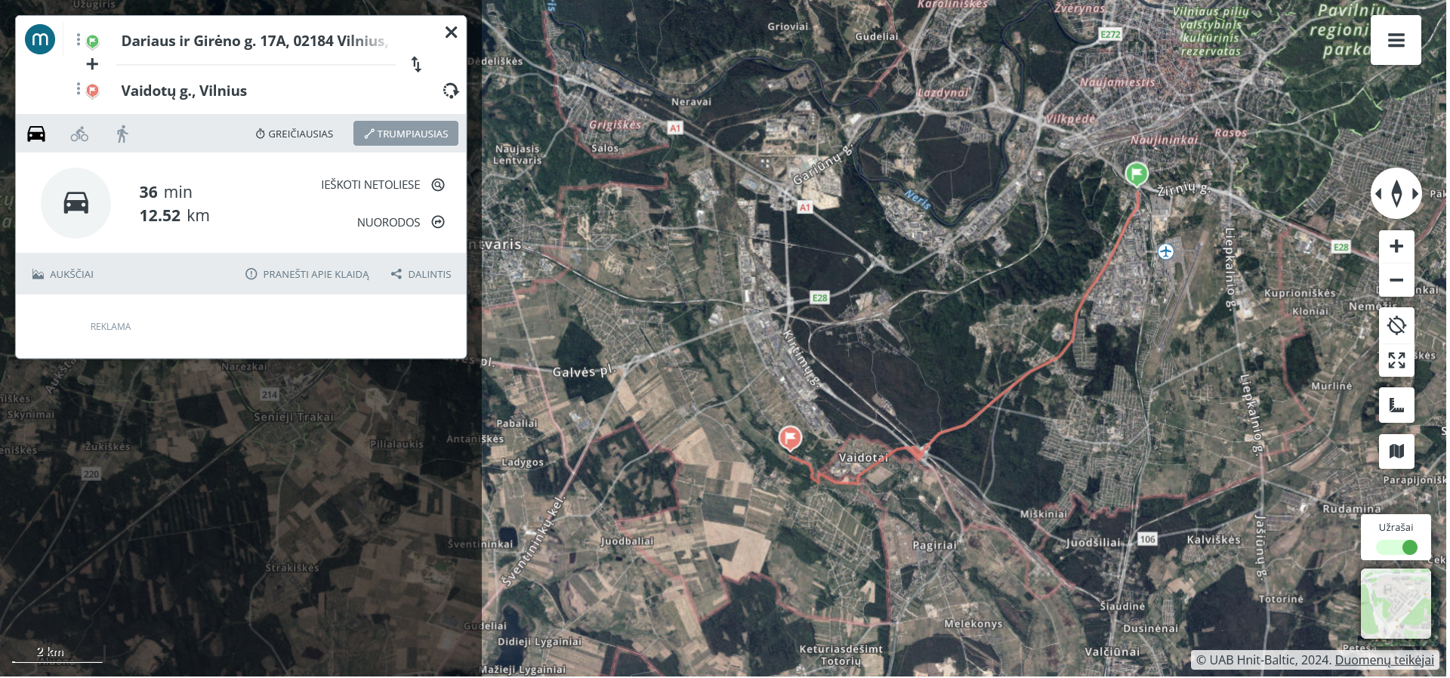Expand Nuorodos turn-by-turn directions
The image size is (1450, 678).
click(x=400, y=222)
